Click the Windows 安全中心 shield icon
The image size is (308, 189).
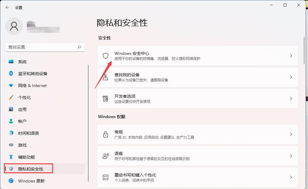pyautogui.click(x=106, y=56)
